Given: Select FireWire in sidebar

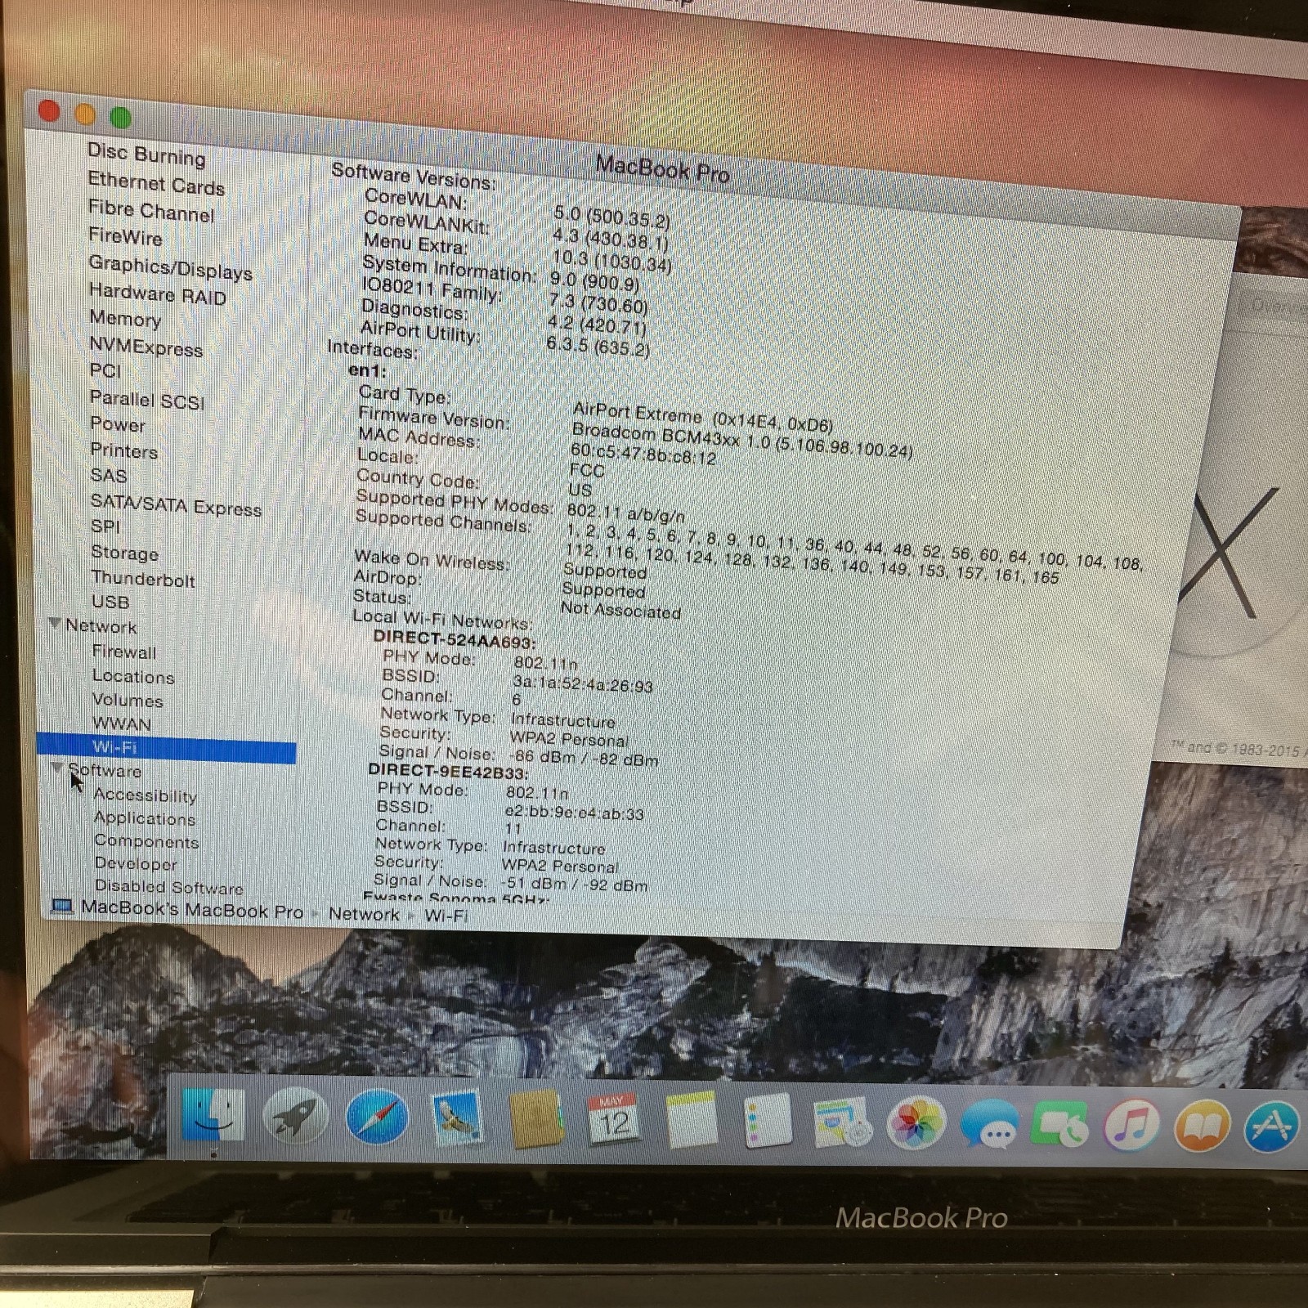Looking at the screenshot, I should pos(125,237).
